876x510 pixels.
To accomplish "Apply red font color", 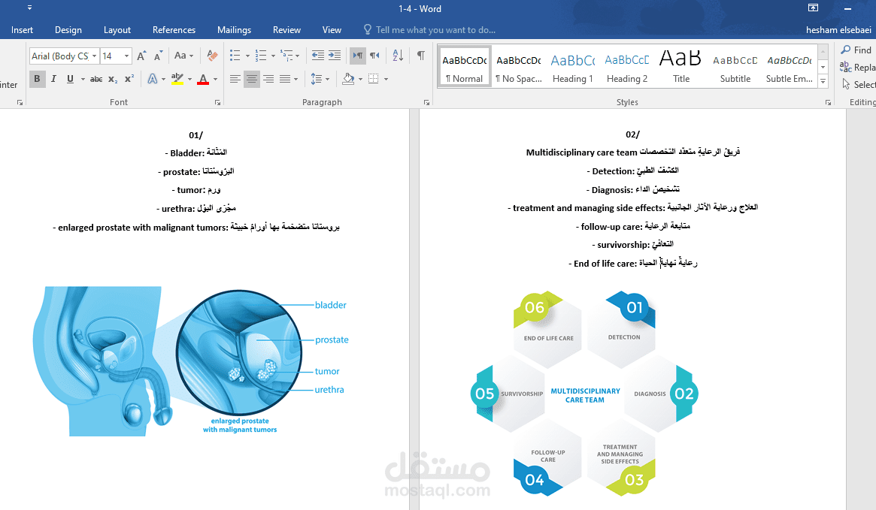I will coord(203,79).
